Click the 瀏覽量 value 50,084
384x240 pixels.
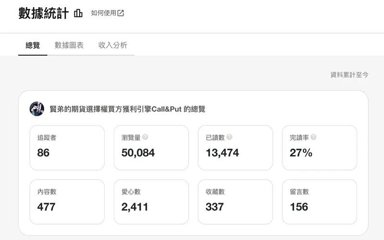click(x=138, y=153)
